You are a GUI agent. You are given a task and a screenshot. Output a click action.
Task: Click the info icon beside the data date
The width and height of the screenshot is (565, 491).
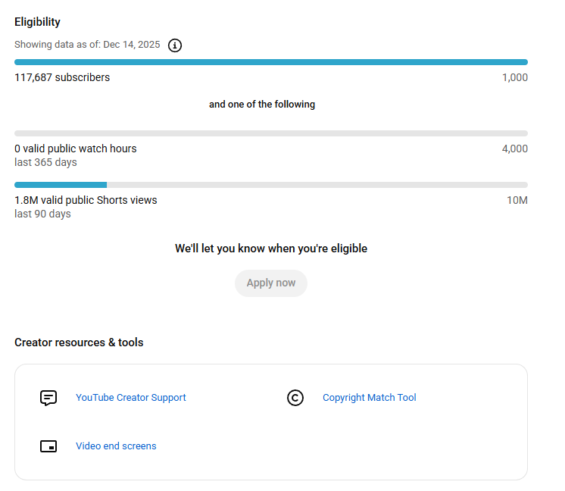[x=175, y=45]
